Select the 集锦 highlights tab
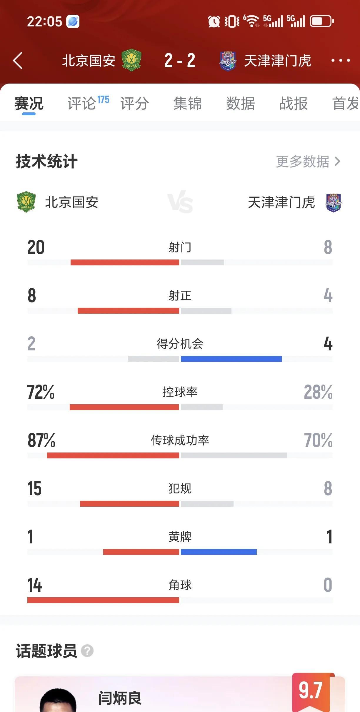This screenshot has width=360, height=712. [x=187, y=103]
